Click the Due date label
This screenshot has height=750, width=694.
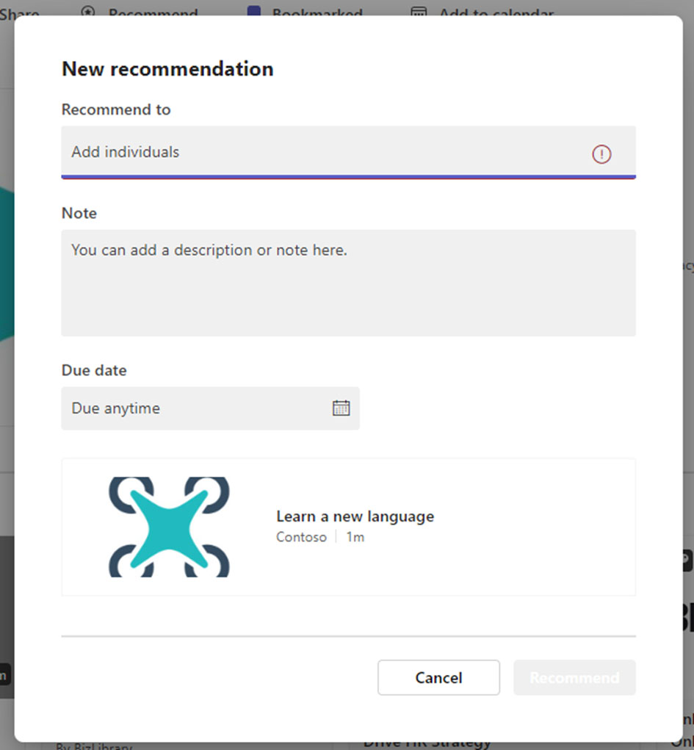pyautogui.click(x=94, y=370)
